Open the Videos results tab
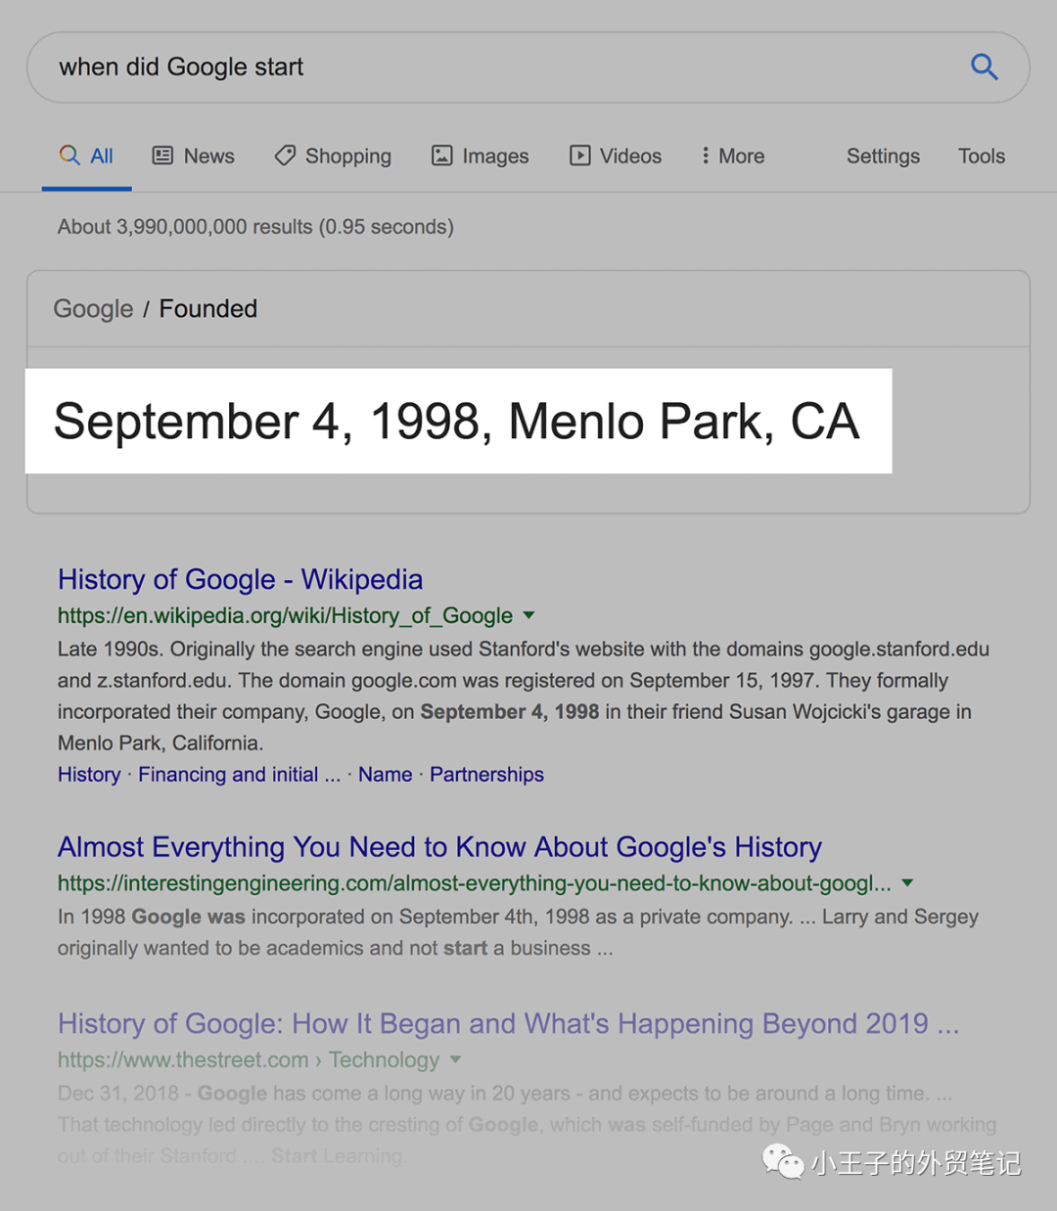This screenshot has width=1057, height=1211. click(x=616, y=157)
